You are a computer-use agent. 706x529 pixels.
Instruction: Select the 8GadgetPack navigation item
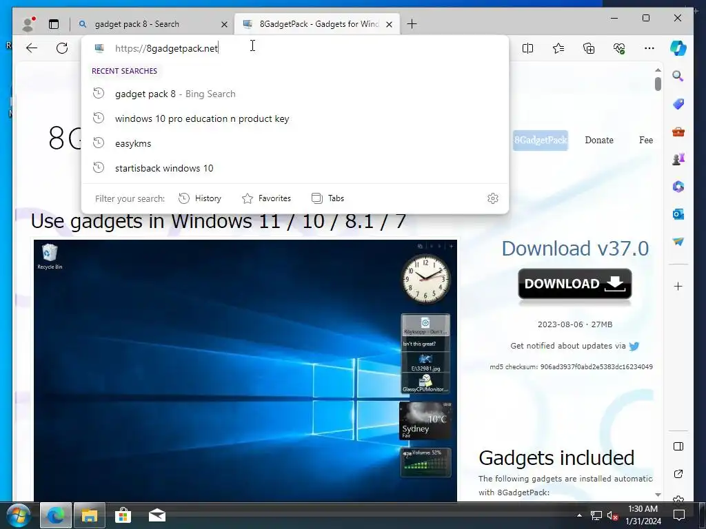point(541,140)
